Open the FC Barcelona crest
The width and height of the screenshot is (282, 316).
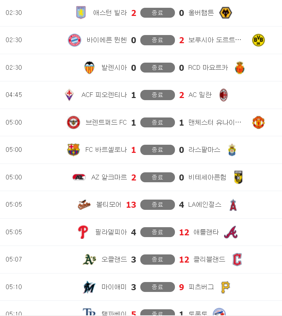pos(74,150)
